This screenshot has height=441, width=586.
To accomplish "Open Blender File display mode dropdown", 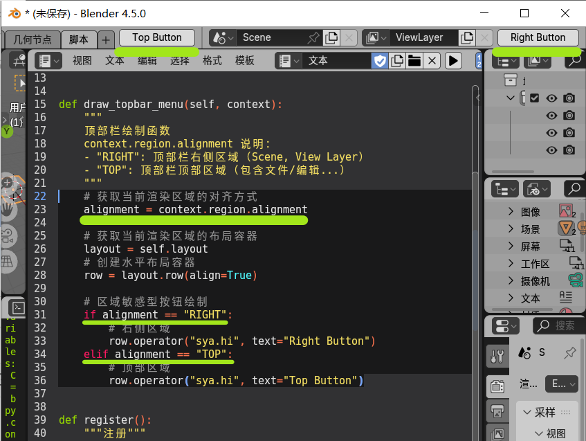I will (x=537, y=189).
